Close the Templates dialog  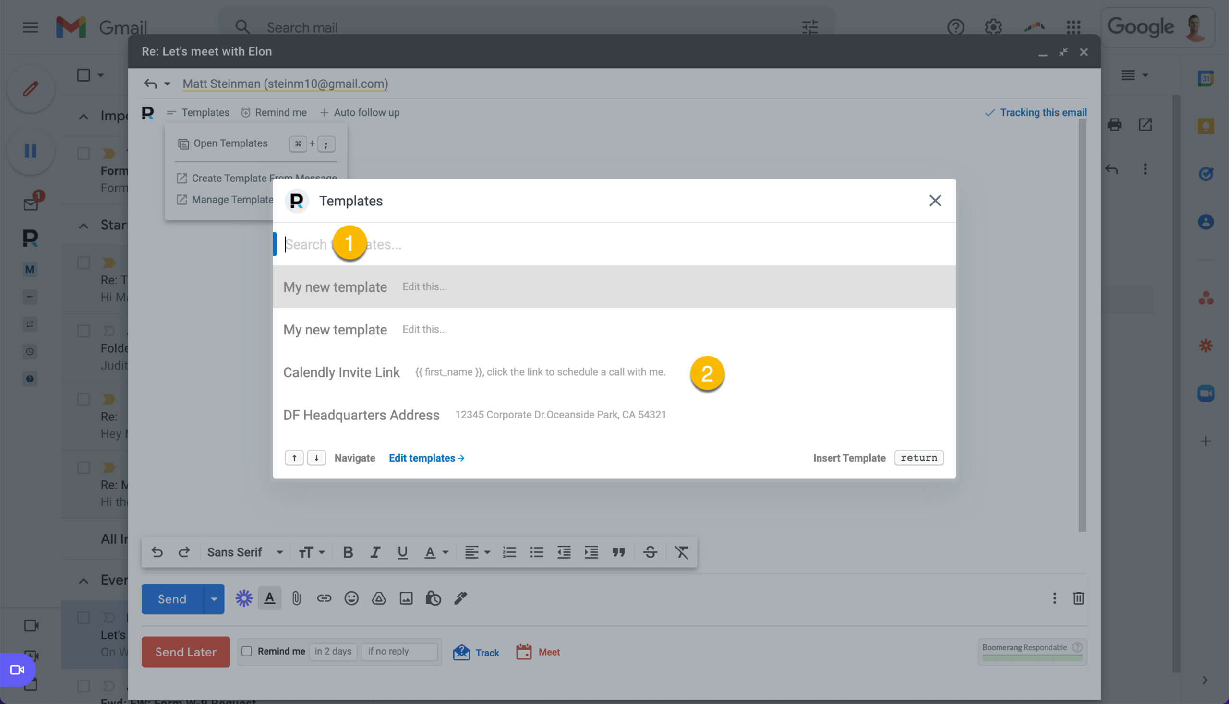(x=935, y=201)
